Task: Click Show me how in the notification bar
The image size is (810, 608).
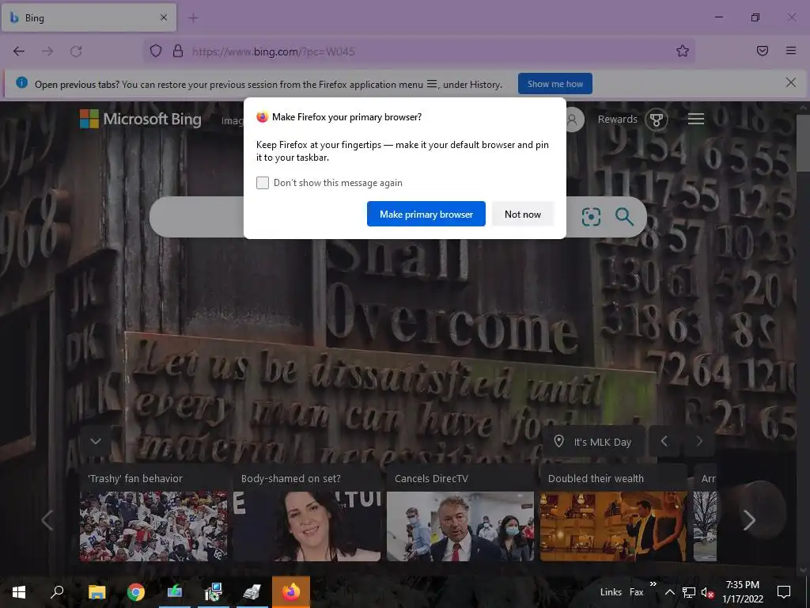Action: tap(555, 84)
